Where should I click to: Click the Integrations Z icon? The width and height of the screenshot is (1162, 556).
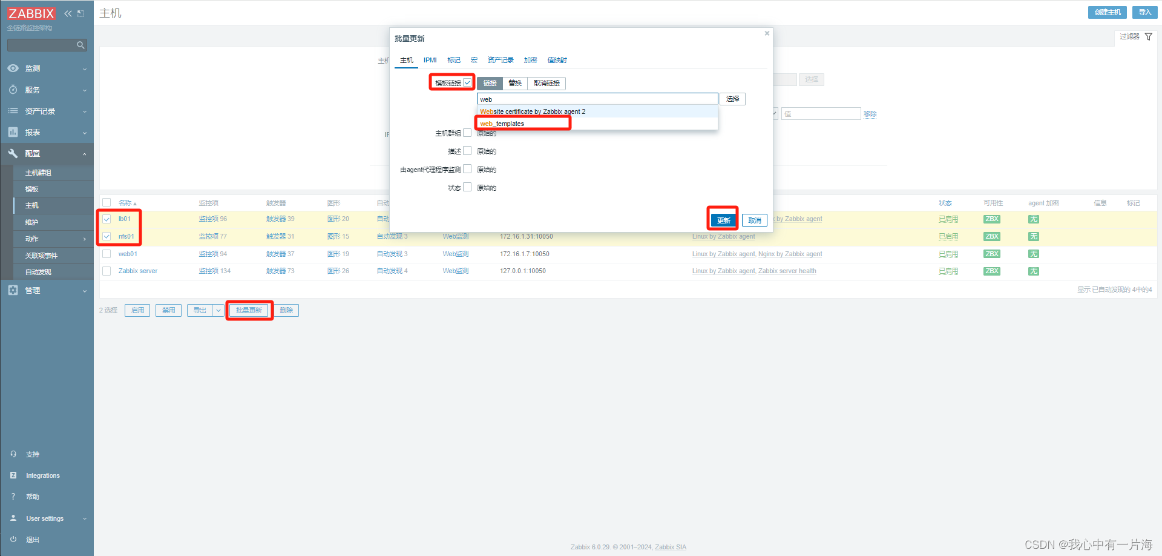click(x=13, y=475)
